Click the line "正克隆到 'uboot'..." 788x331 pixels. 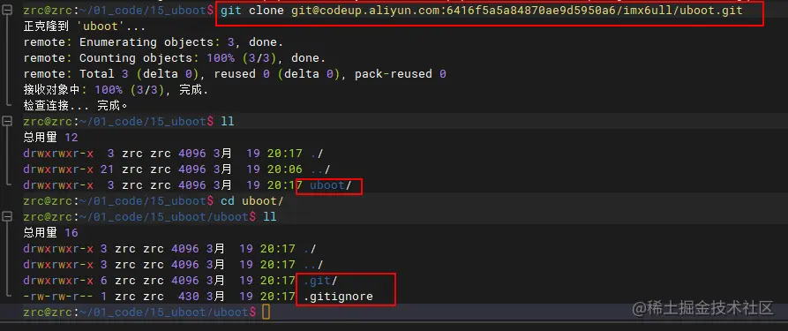pos(85,26)
